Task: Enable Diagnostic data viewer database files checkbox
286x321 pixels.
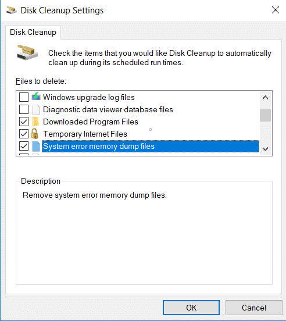Action: 24,109
